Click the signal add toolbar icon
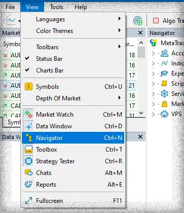Viewport: 184px width, 213px height. 138,21
